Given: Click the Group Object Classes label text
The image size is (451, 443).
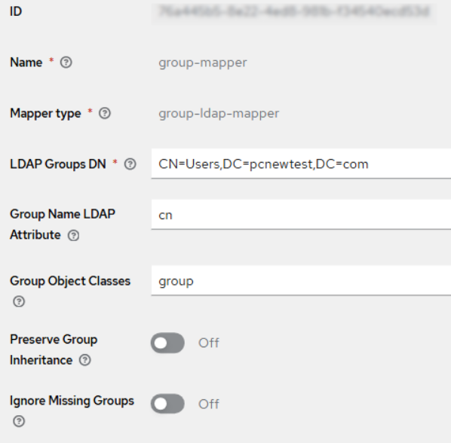Looking at the screenshot, I should (70, 281).
